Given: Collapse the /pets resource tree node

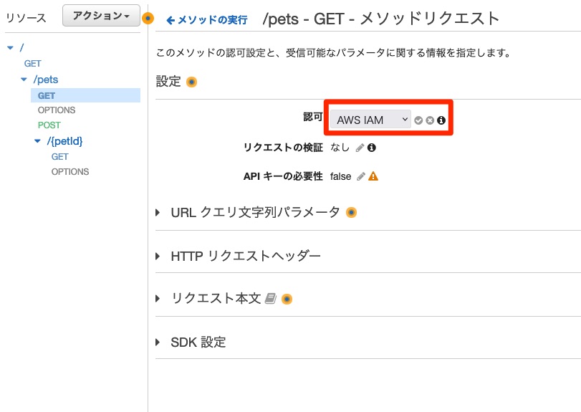Looking at the screenshot, I should 24,80.
